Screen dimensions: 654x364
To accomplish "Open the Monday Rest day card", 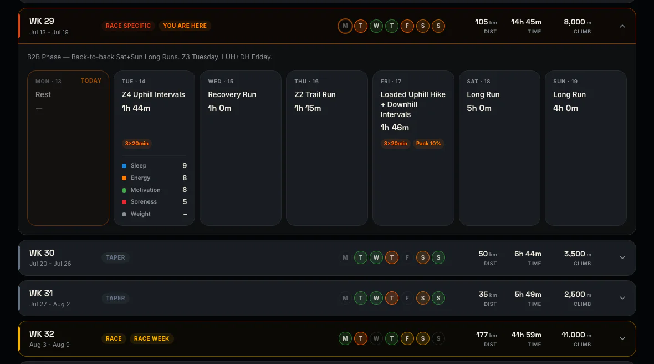I will coord(68,148).
